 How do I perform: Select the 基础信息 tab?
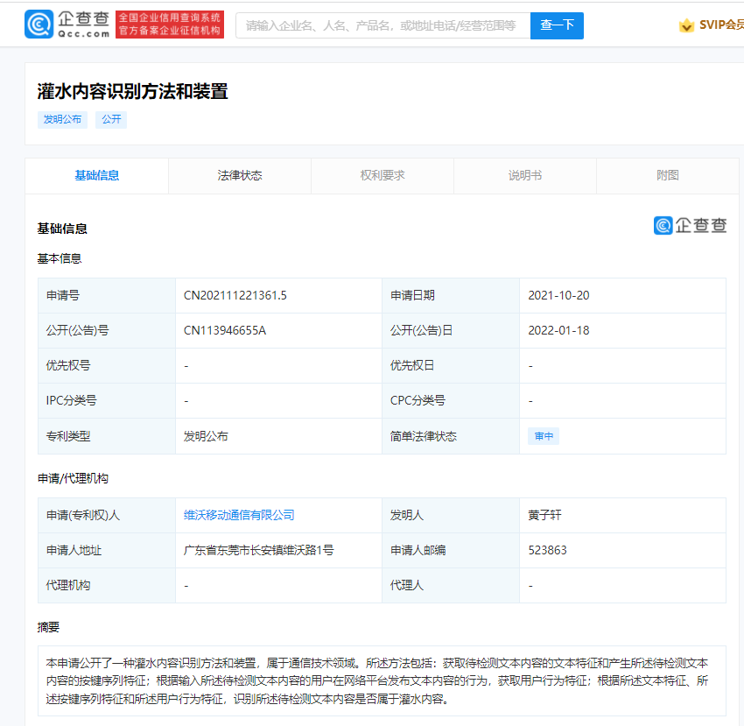(x=97, y=175)
